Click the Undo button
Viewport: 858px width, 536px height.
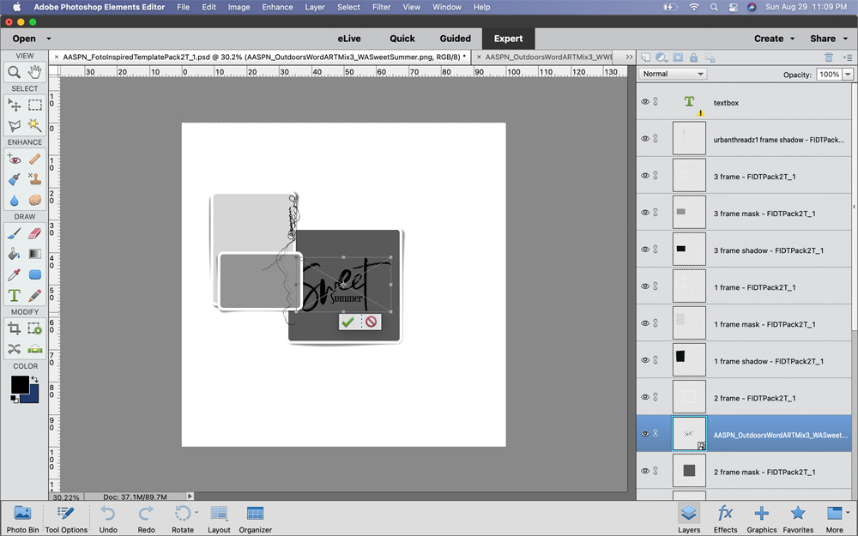pos(108,519)
